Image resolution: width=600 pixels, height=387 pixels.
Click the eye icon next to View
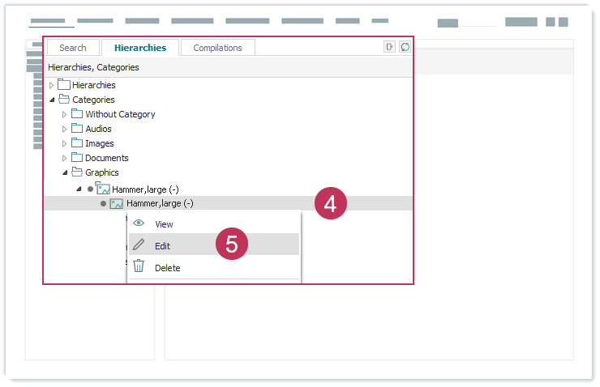coord(139,224)
